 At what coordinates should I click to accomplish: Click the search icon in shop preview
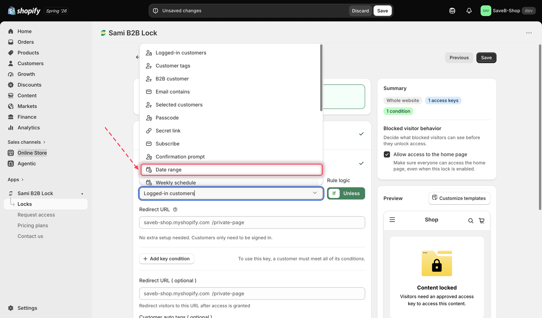click(471, 221)
